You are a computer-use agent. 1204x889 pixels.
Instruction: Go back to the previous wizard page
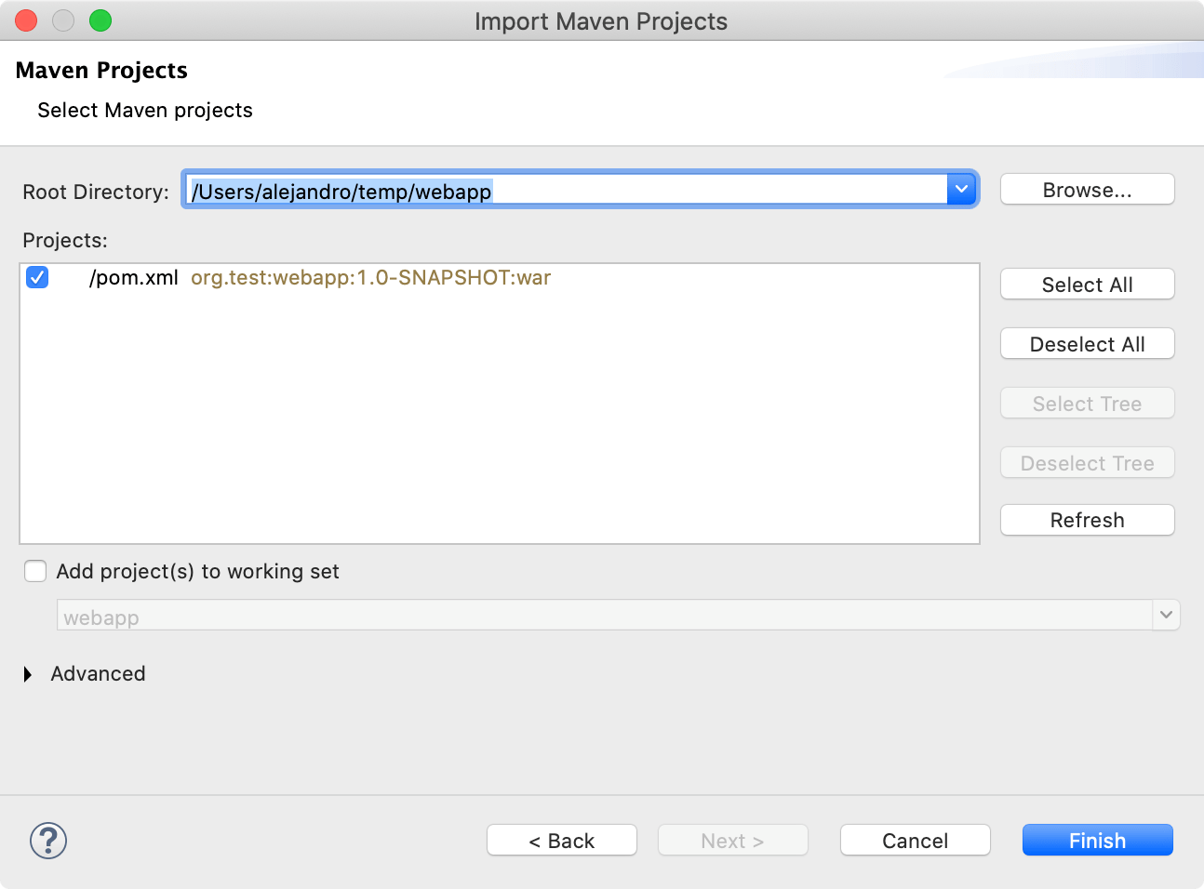561,840
